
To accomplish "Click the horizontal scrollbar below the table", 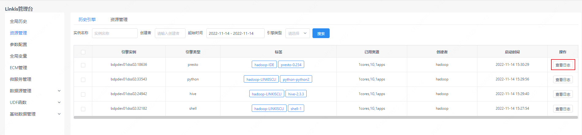I will (326, 117).
